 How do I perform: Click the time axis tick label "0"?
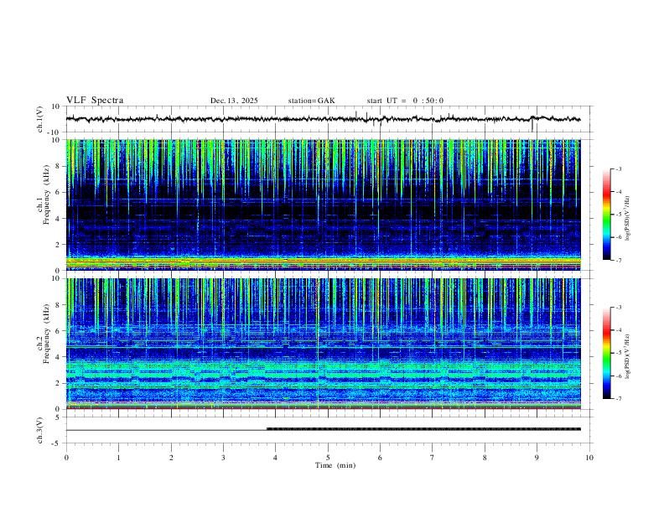tap(66, 458)
